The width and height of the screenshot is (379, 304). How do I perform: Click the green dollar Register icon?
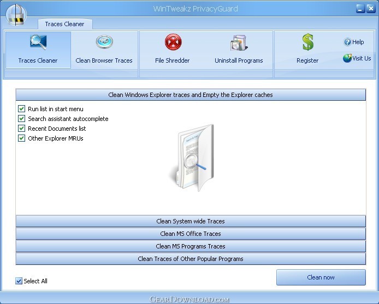[307, 42]
